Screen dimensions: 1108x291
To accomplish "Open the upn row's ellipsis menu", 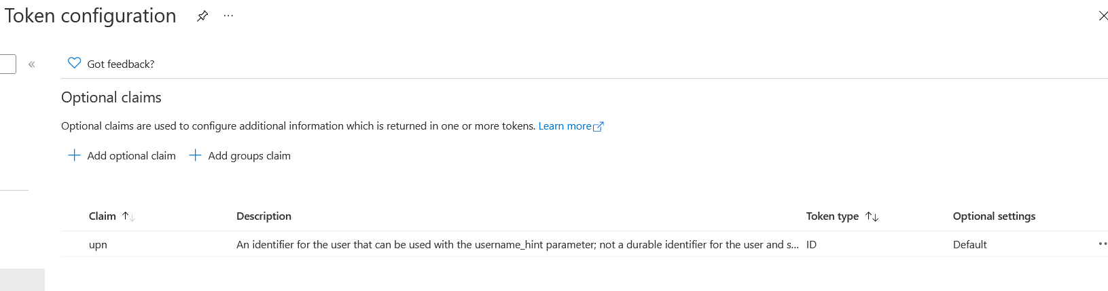I will (1103, 244).
